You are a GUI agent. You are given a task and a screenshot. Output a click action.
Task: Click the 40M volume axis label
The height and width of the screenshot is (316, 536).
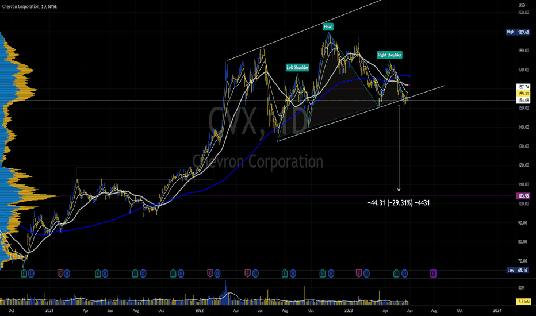[x=521, y=288]
